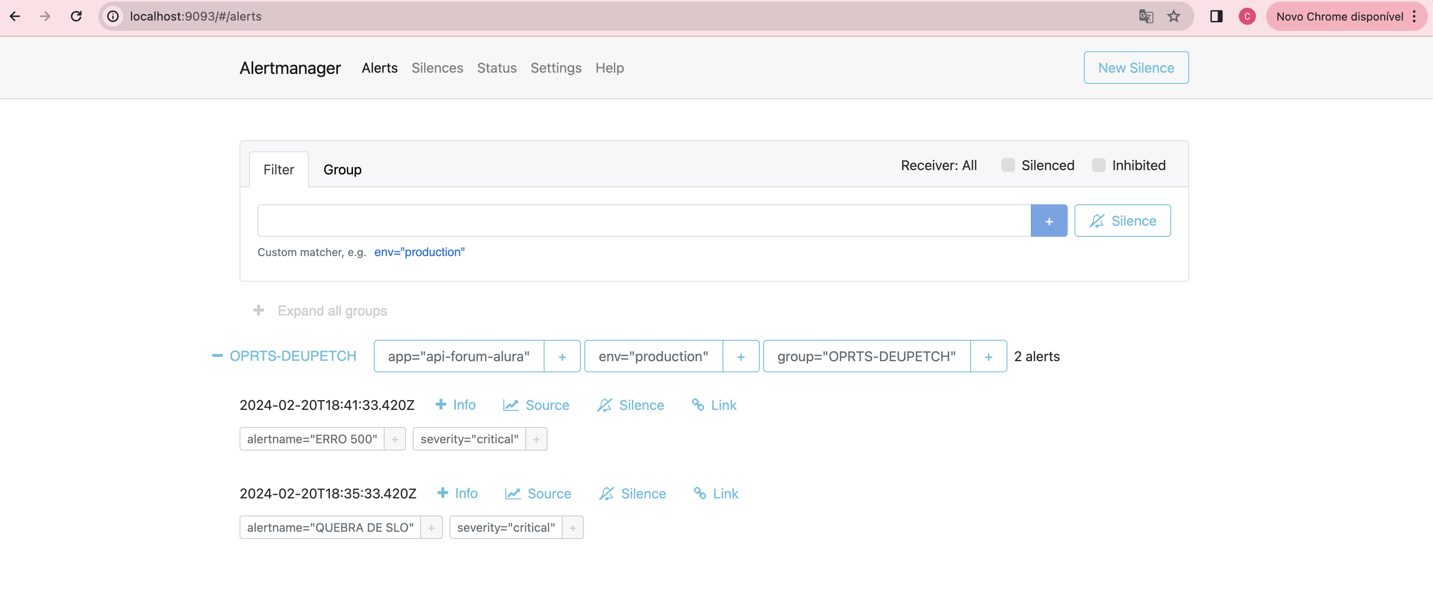The width and height of the screenshot is (1433, 601).
Task: Focus the custom matcher filter input
Action: [644, 221]
